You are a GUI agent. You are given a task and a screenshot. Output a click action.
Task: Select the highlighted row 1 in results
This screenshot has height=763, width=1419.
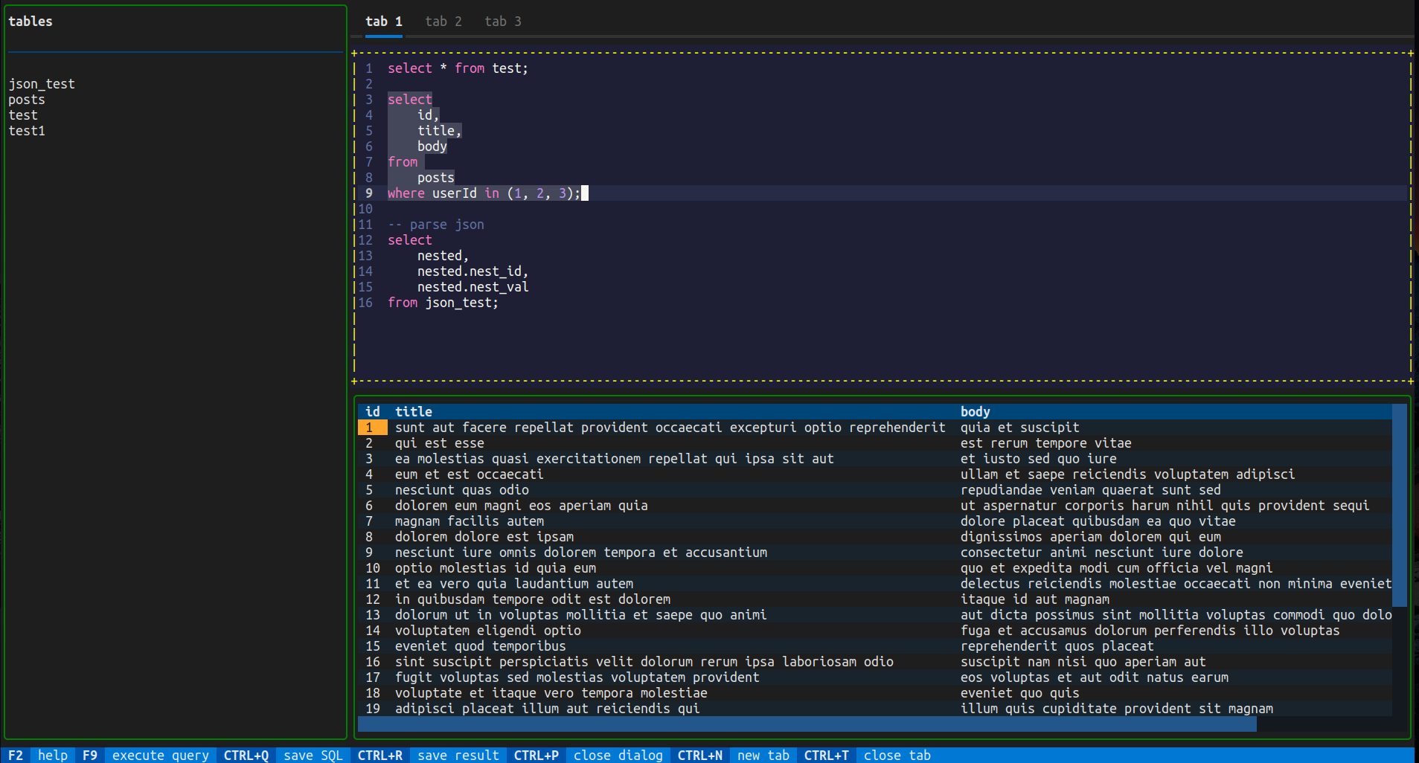coord(372,427)
